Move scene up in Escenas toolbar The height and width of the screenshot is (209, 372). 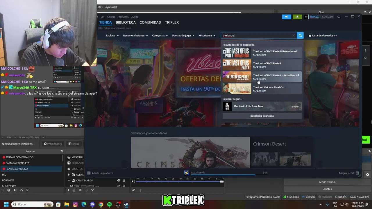22,190
